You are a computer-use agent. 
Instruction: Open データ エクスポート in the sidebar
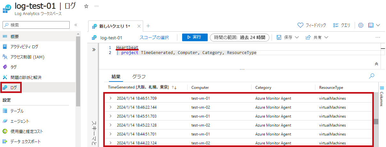tap(38, 142)
